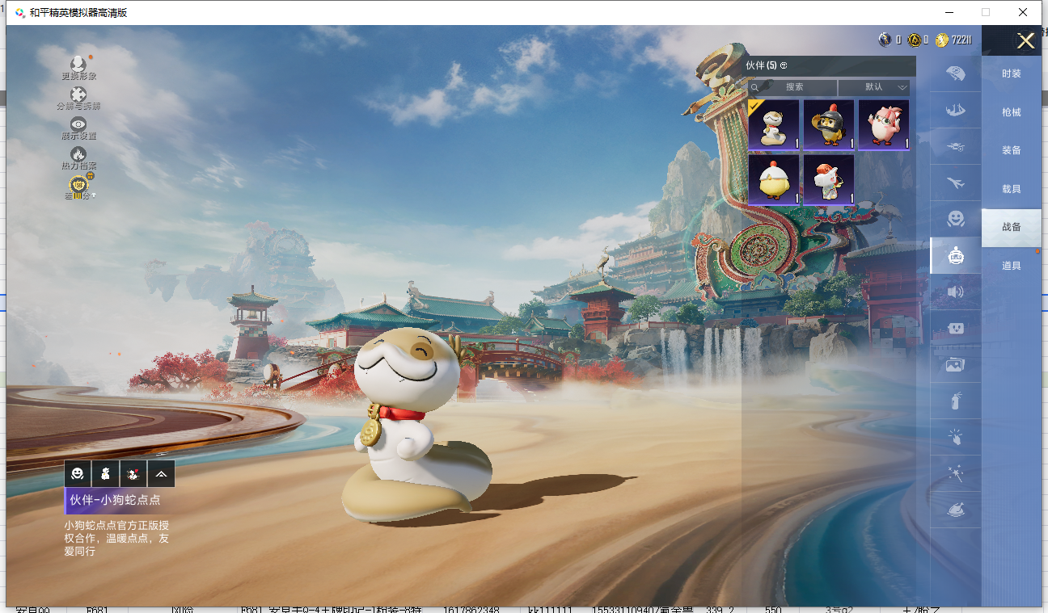Open the photo frame category icon

pos(955,364)
